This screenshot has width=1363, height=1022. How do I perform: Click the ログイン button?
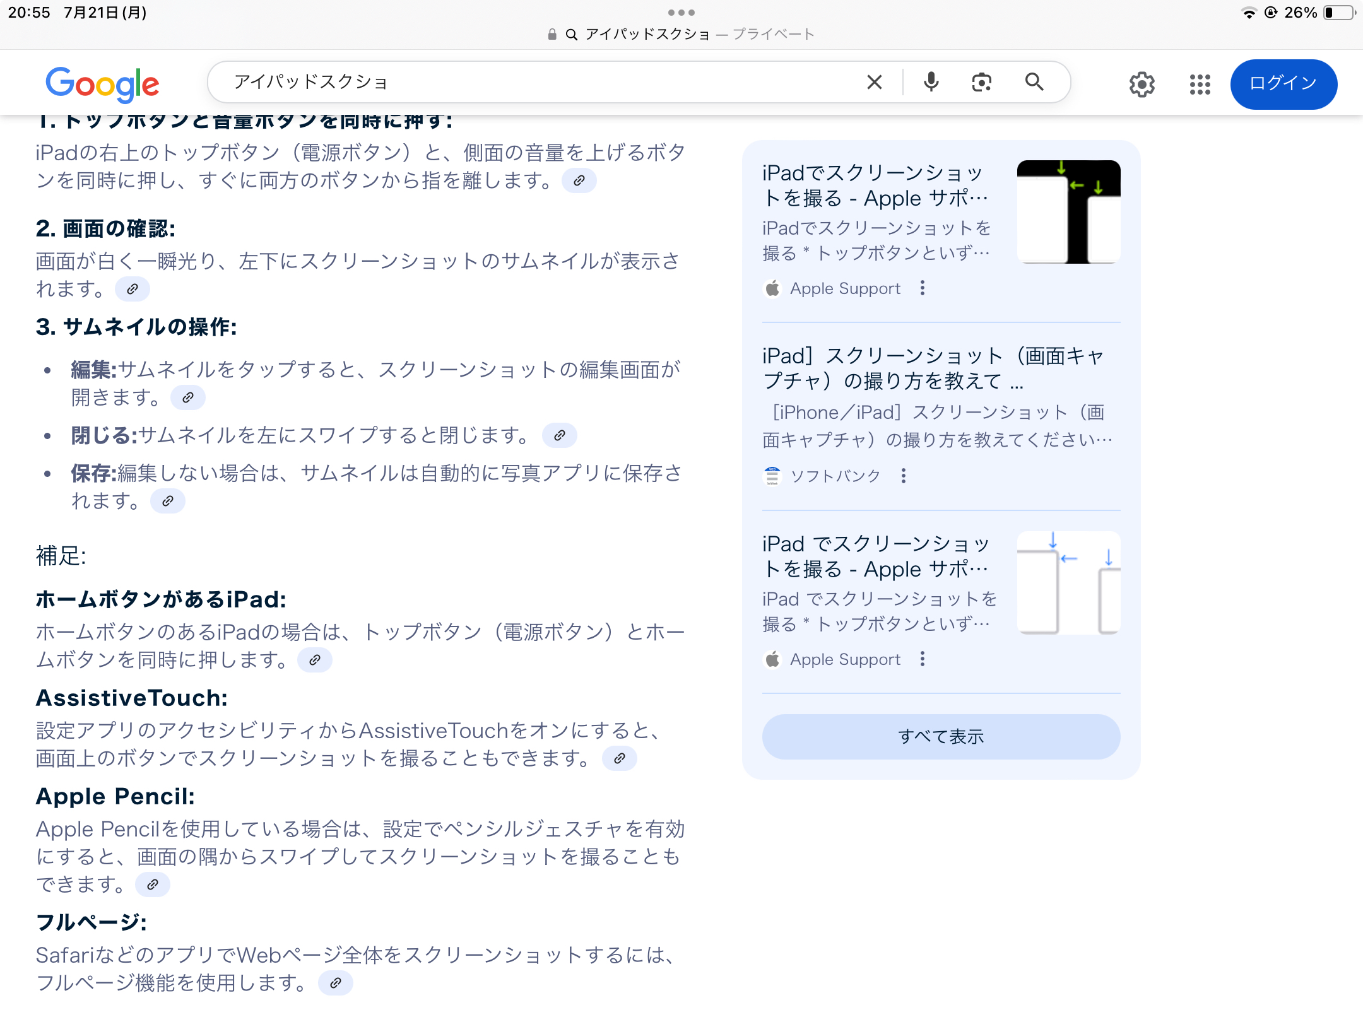click(1283, 84)
